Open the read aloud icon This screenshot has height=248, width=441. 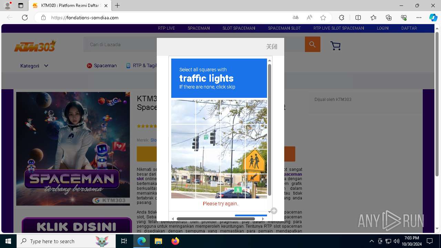click(x=309, y=18)
